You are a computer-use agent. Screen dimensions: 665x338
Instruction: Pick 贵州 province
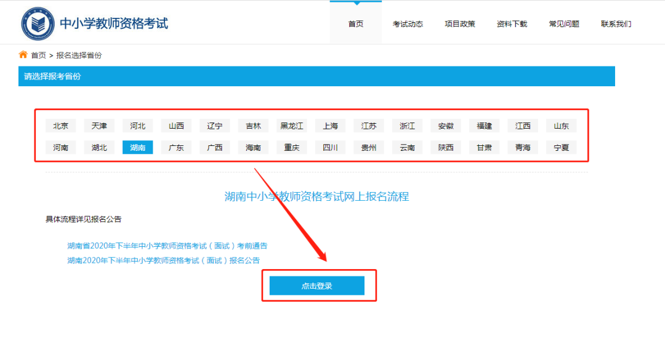369,148
